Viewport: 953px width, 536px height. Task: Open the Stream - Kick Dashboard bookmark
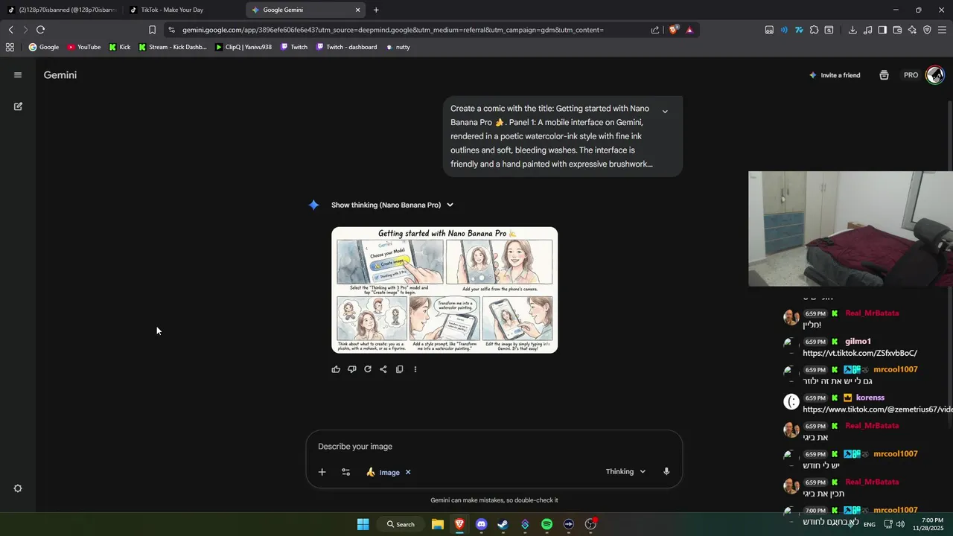[173, 47]
